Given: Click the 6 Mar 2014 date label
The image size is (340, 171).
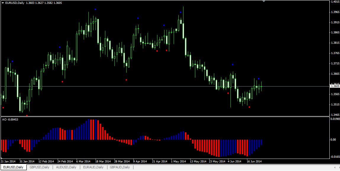Looking at the screenshot, I should 83,162.
